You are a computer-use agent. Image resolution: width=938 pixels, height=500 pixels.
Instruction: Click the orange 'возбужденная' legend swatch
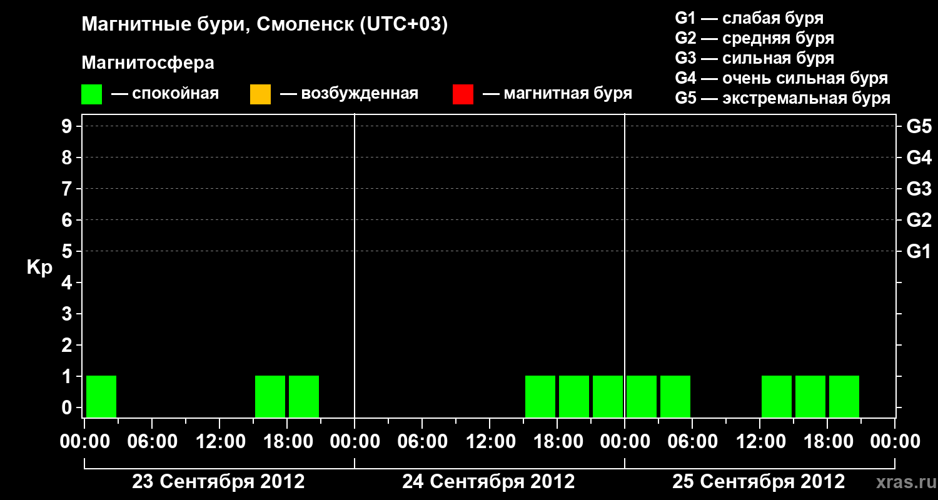pyautogui.click(x=260, y=94)
